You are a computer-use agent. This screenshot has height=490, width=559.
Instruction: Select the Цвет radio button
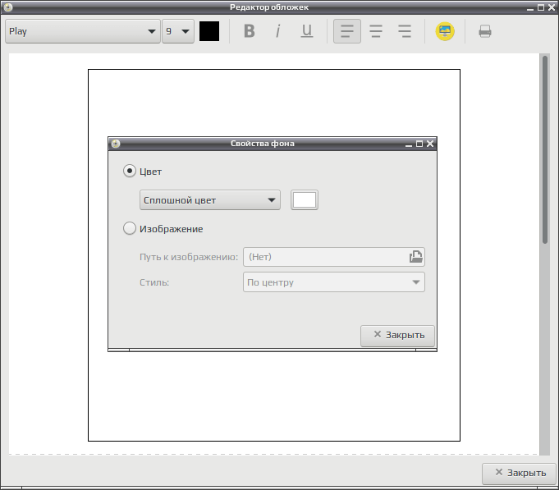130,171
